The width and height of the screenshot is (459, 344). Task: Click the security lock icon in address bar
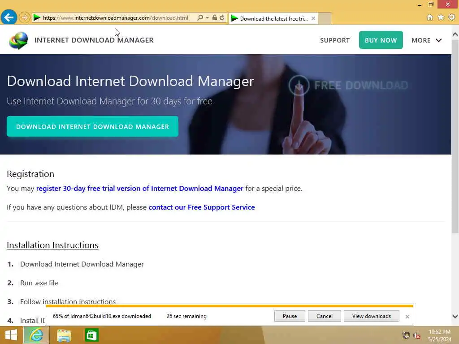tap(215, 17)
